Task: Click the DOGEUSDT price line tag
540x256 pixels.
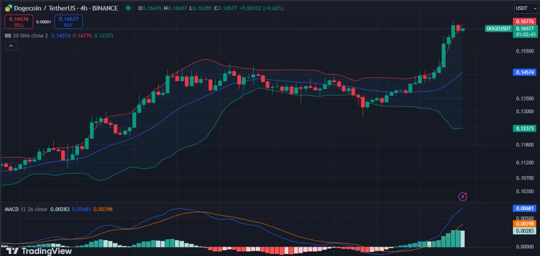Action: point(499,28)
